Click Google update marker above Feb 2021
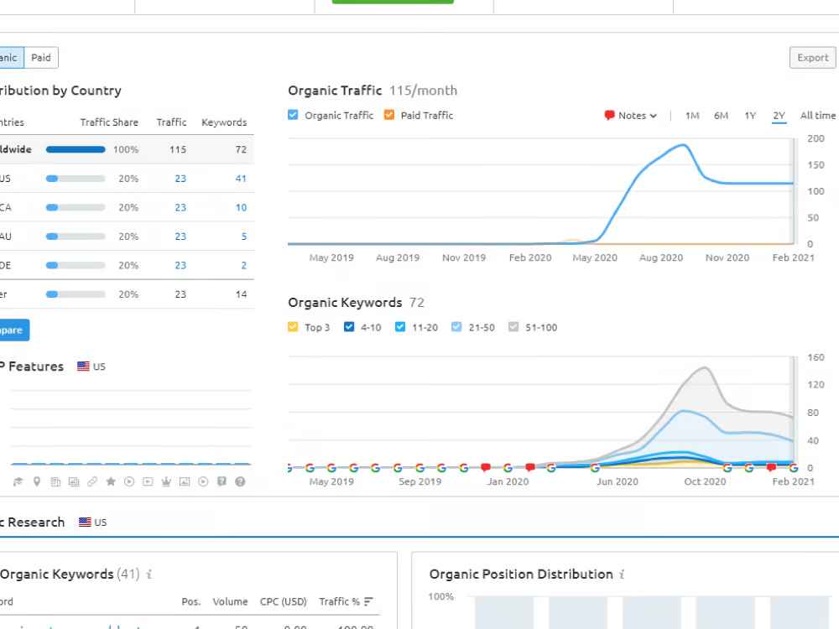The width and height of the screenshot is (839, 629). (x=793, y=468)
